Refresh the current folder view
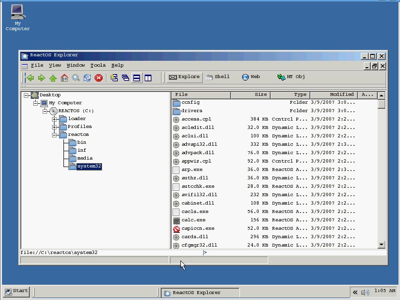Screen dimensions: 400x300 87,78
